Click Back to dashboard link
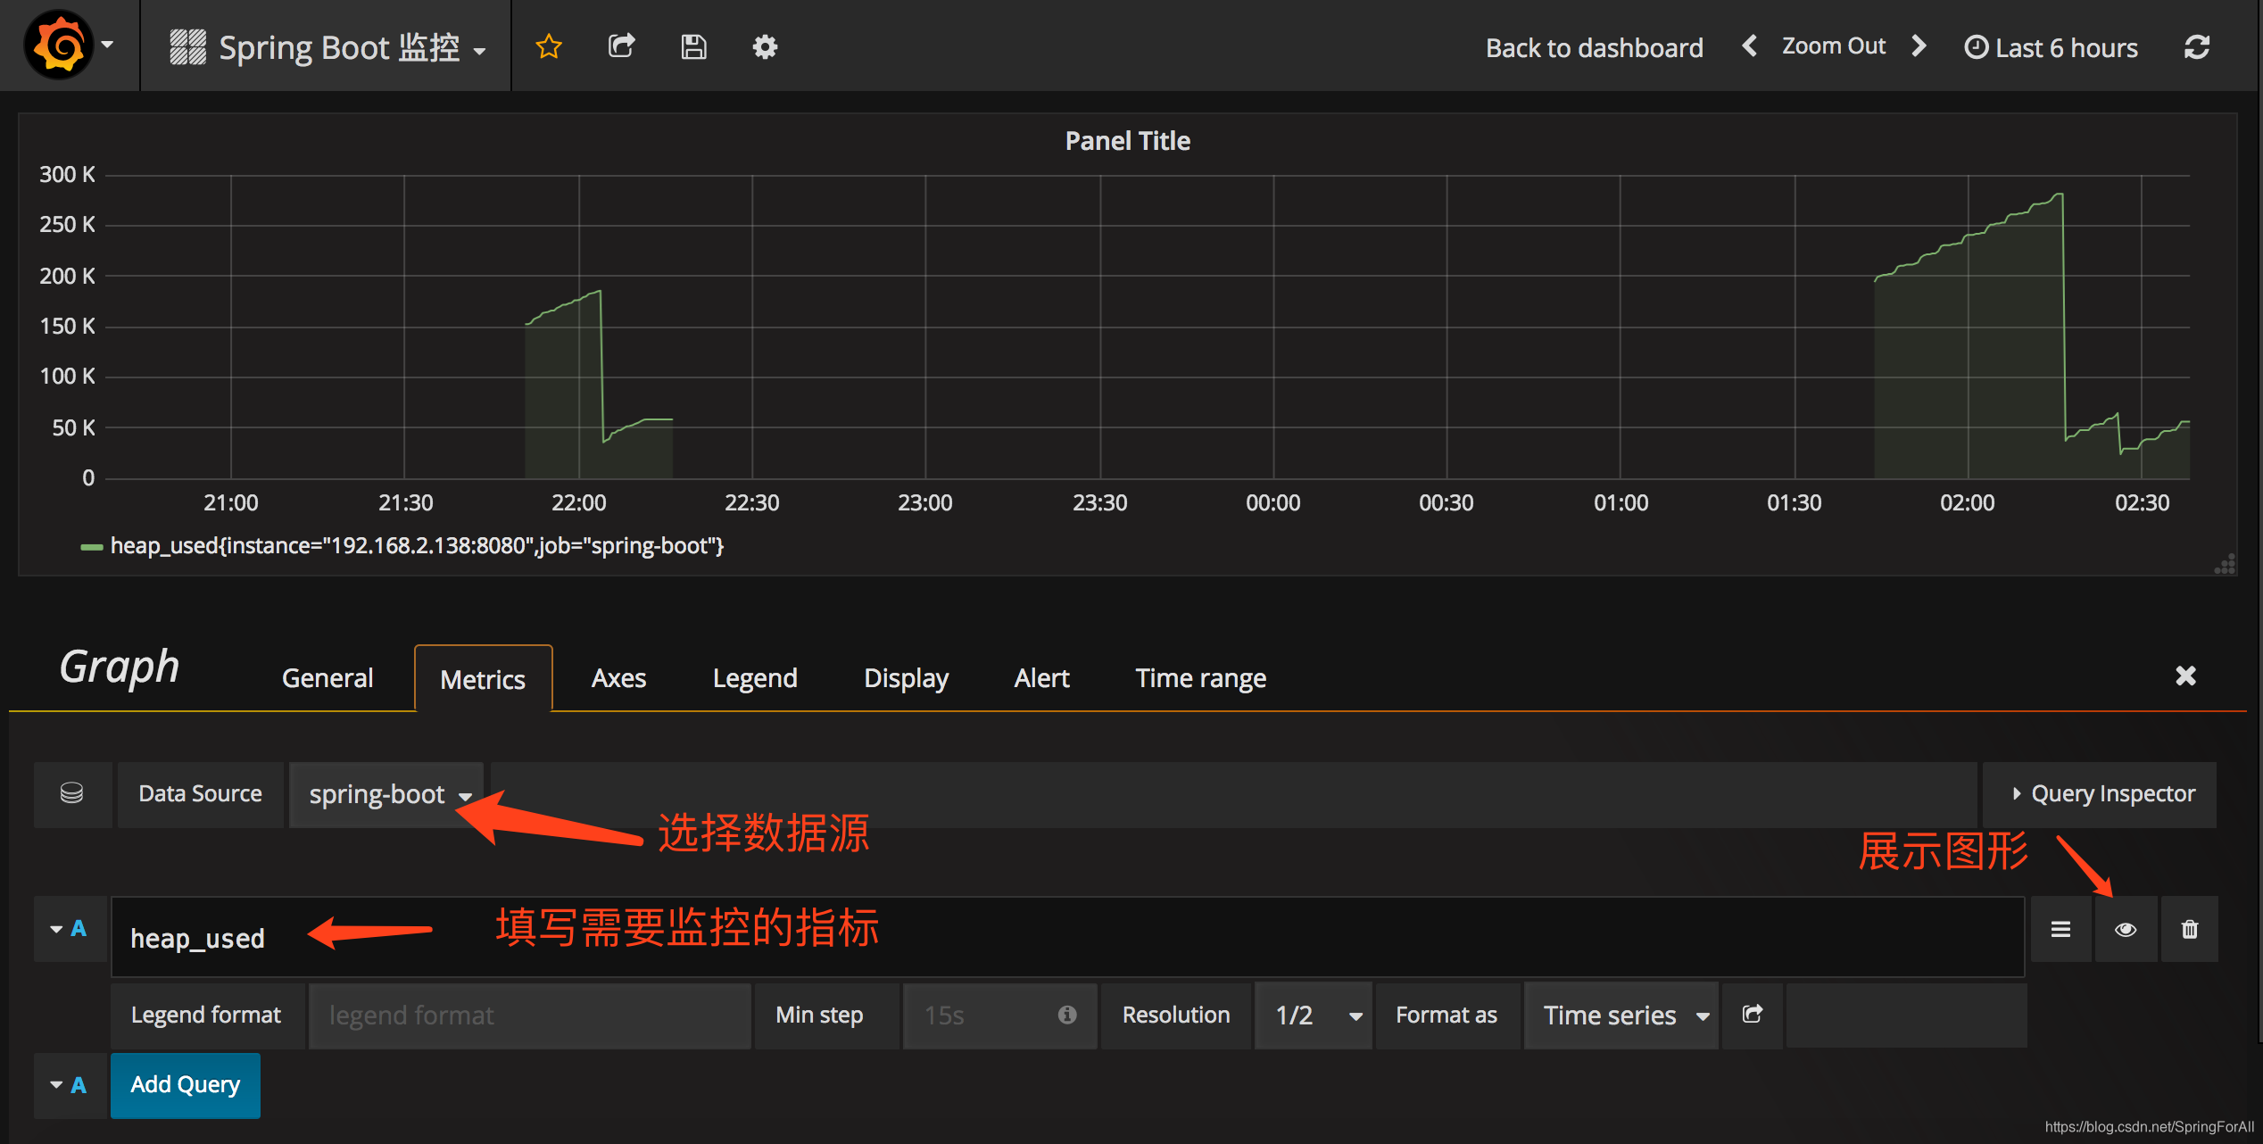 [x=1594, y=47]
